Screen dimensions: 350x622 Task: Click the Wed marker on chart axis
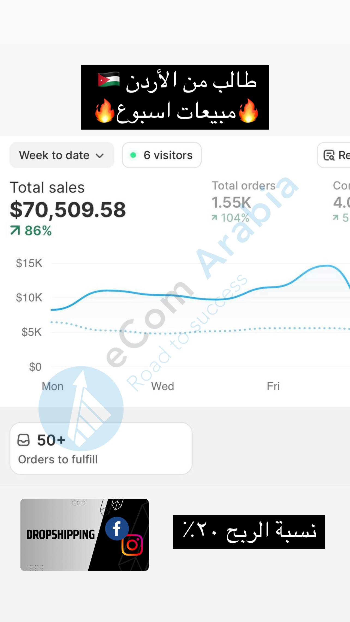click(x=162, y=386)
